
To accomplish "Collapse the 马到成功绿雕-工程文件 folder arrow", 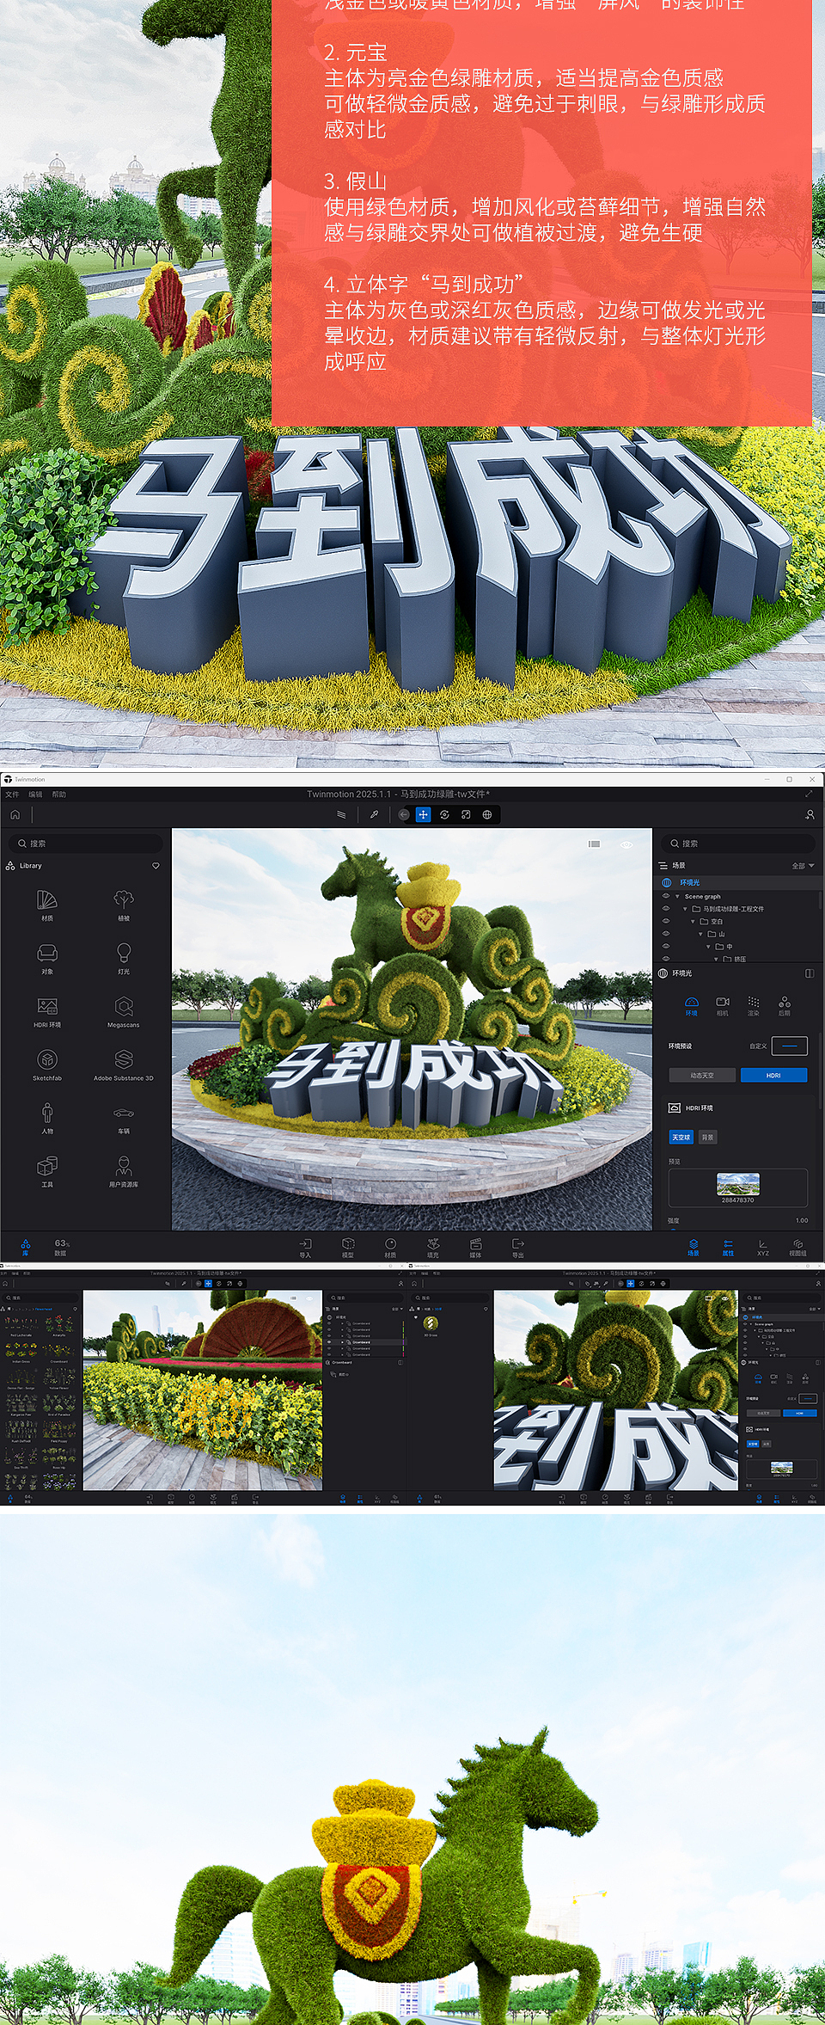I will click(685, 909).
